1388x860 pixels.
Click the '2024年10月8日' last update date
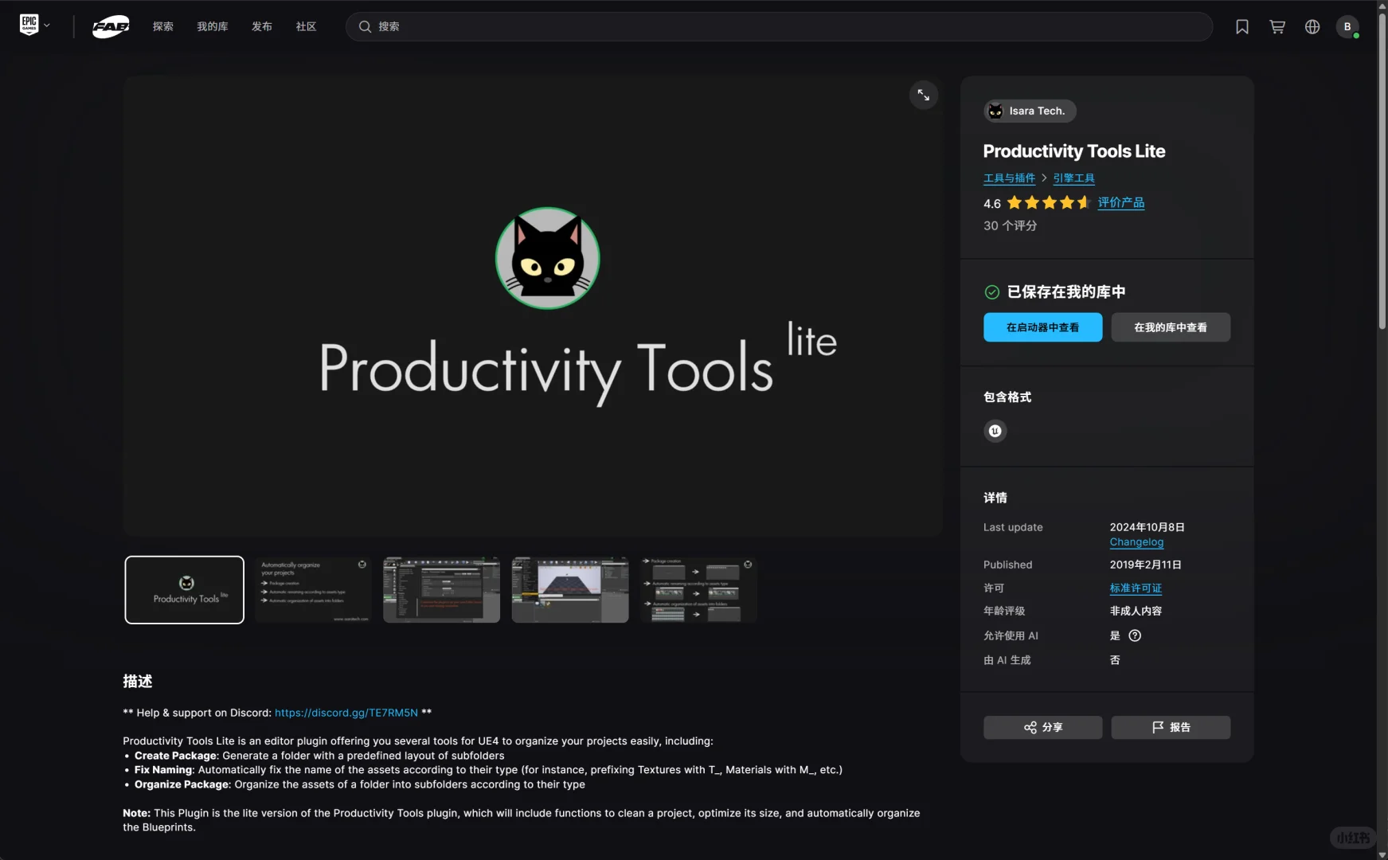coord(1148,527)
